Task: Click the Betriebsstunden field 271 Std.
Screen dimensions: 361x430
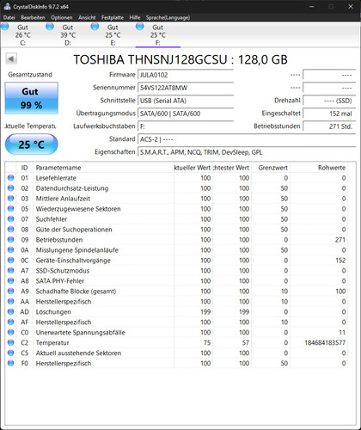Action: [x=329, y=126]
